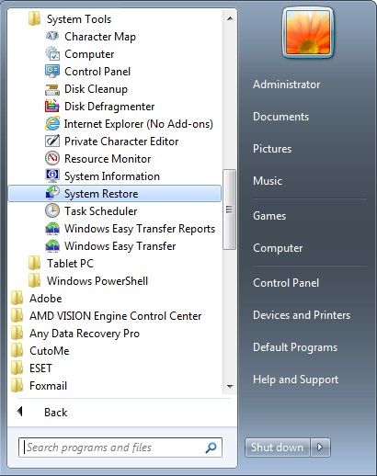Open Help and Support
This screenshot has width=377, height=476.
click(295, 380)
